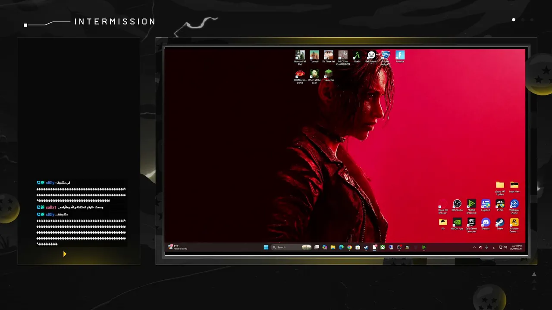
Task: Select the NVIDIA Broadcast desktop icon
Action: pos(471,207)
